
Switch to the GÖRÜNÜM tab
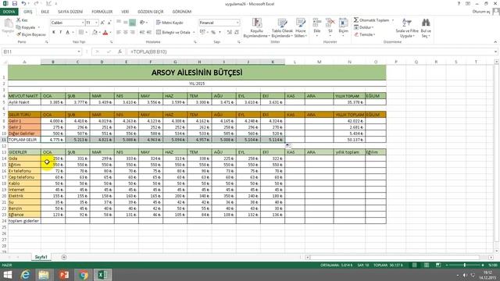pyautogui.click(x=182, y=12)
